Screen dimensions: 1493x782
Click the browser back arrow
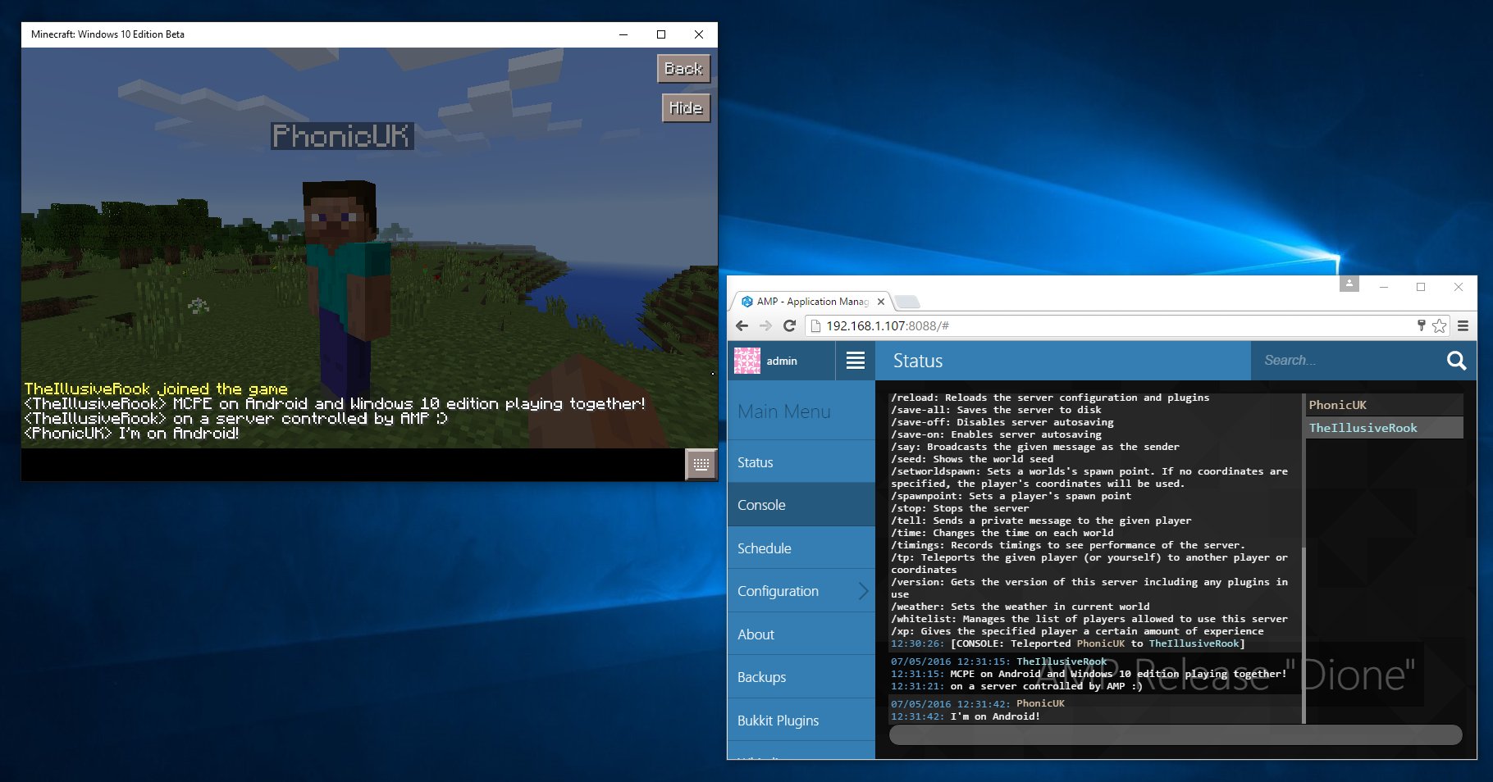pos(742,326)
